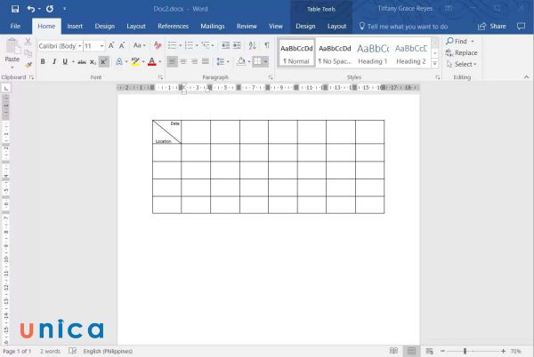
Task: Redo using the repeat arrow icon
Action: (50, 9)
